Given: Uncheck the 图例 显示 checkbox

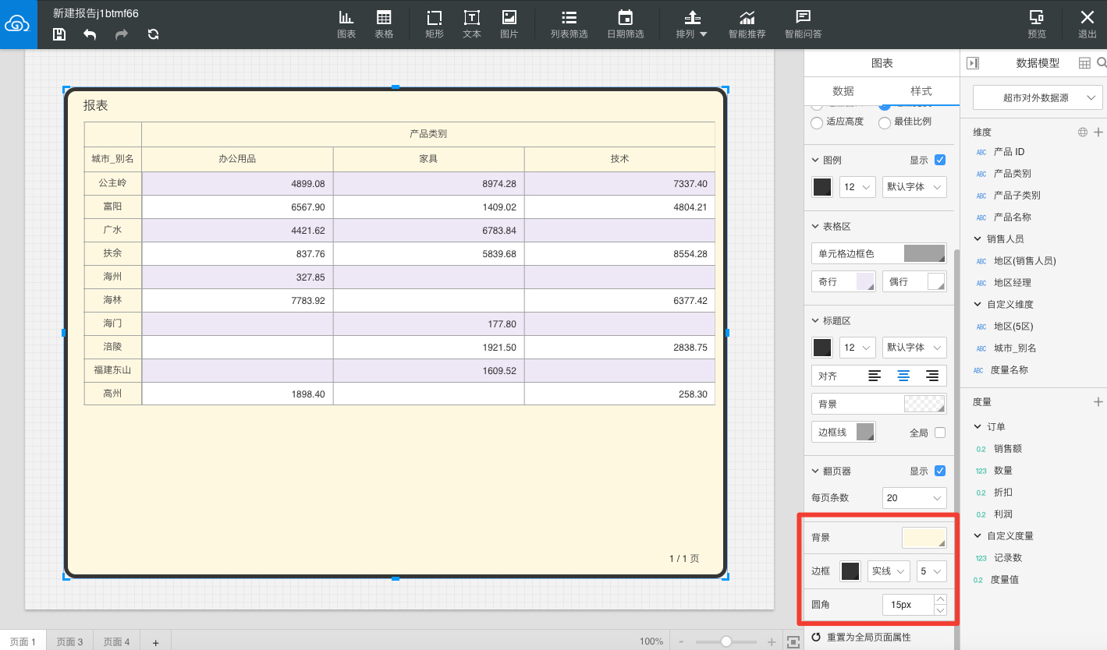Looking at the screenshot, I should tap(940, 160).
